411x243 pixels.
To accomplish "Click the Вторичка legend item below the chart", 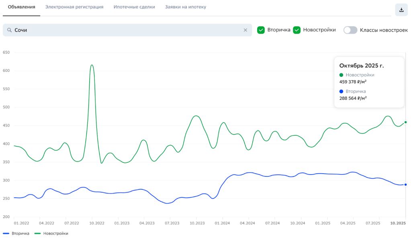I will click(16, 233).
